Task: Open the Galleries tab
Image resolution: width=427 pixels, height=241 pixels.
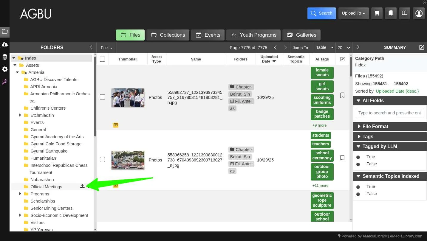Action: [x=301, y=35]
